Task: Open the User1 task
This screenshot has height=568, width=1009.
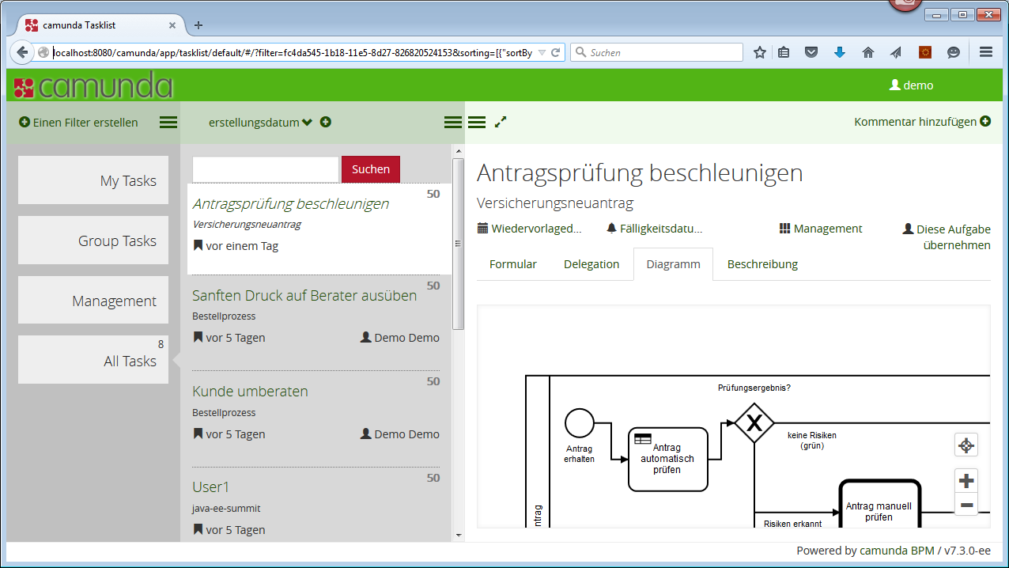Action: coord(210,487)
